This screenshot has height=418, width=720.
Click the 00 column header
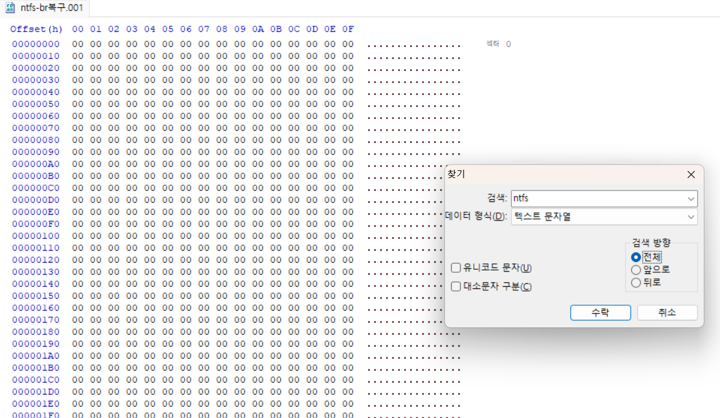point(77,29)
